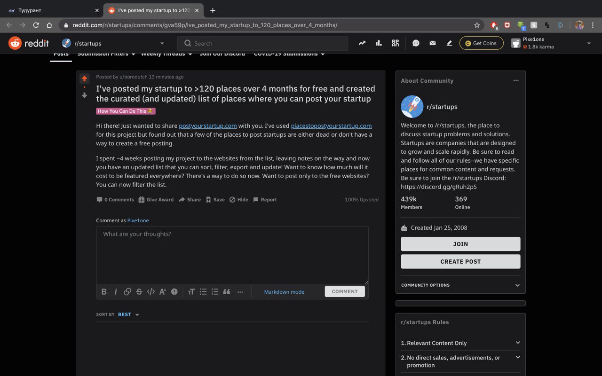This screenshot has width=602, height=376.
Task: Select the Posts tab
Action: click(61, 55)
